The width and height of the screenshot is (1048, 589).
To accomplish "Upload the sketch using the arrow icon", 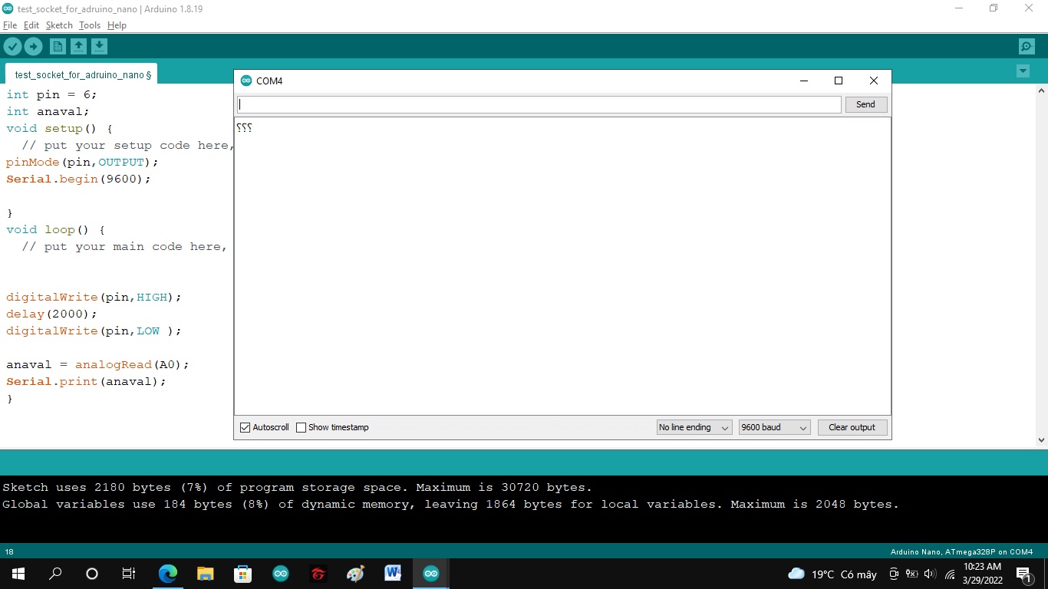I will point(34,46).
